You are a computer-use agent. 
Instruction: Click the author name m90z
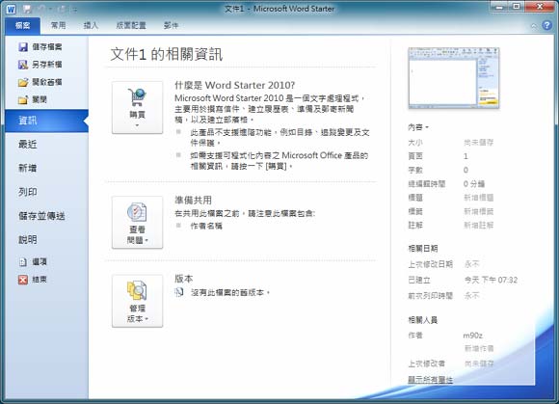point(472,336)
